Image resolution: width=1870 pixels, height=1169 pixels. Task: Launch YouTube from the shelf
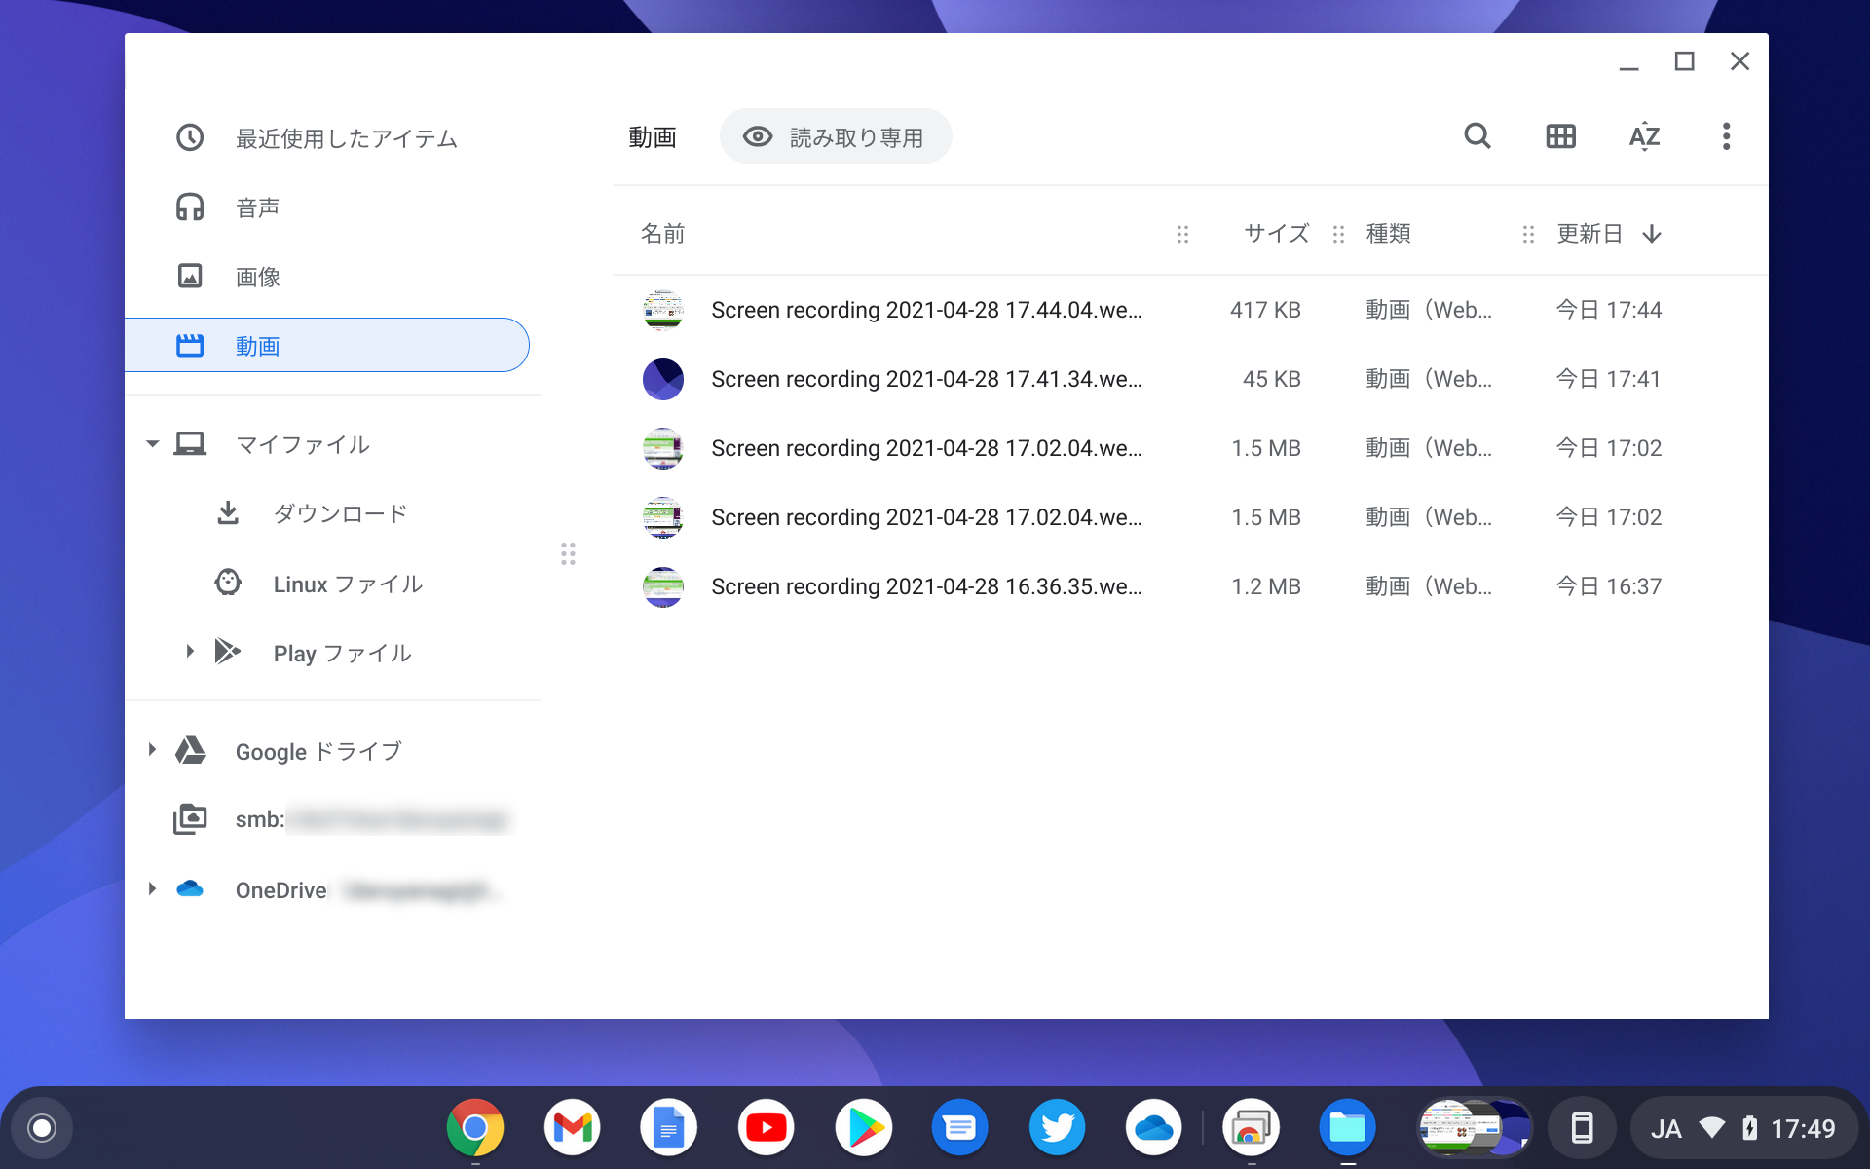(x=766, y=1127)
